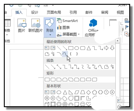
Task: Select the Scribble shape under 线条
Action: pos(112,67)
